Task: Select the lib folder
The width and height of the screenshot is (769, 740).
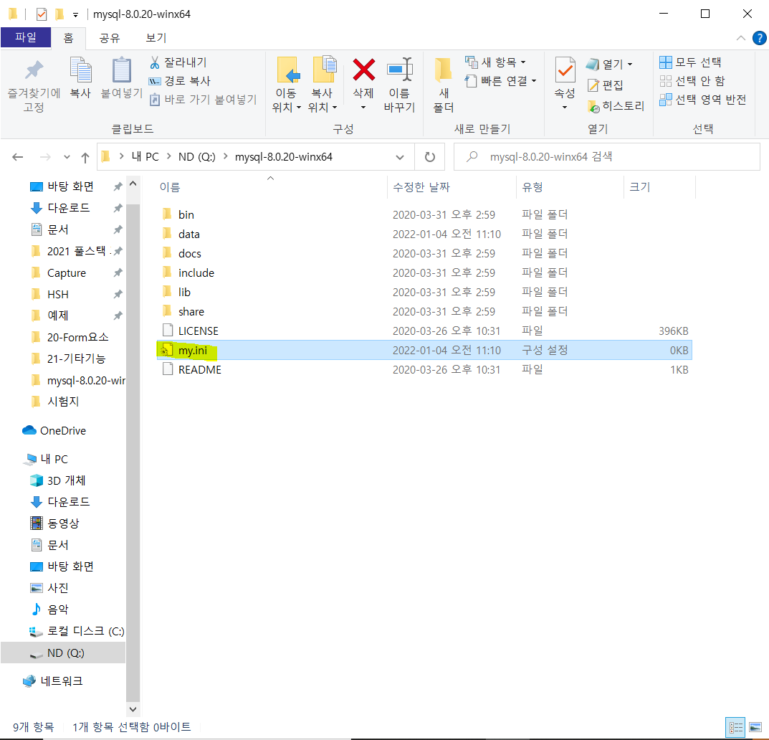Action: pos(424,292)
